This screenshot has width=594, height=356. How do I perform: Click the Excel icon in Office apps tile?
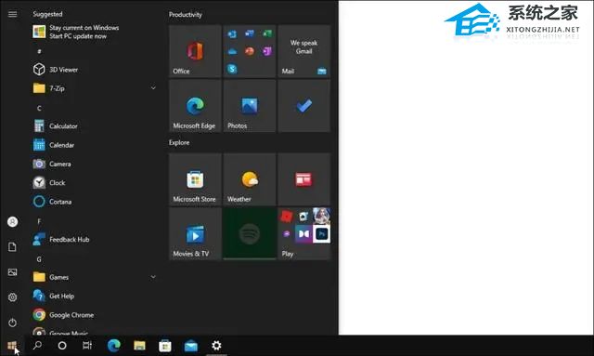267,33
